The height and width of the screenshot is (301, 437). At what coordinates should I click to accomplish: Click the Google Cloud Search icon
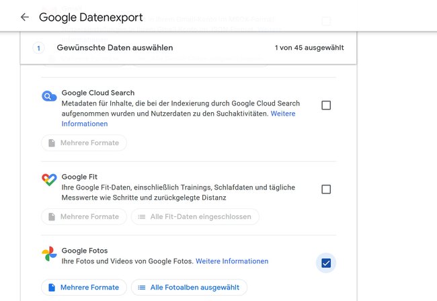pos(49,96)
